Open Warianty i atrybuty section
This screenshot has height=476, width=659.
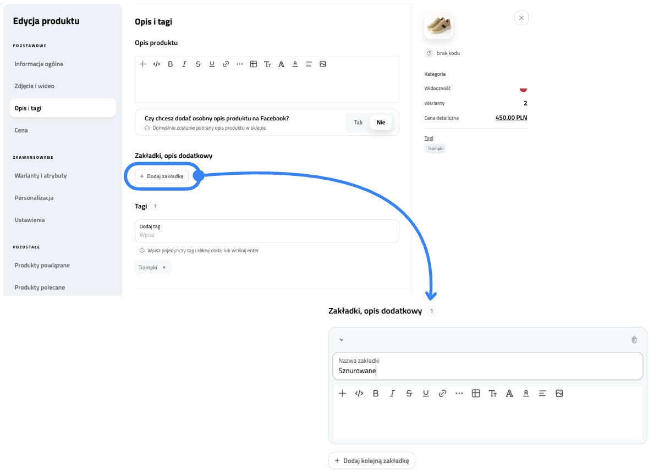coord(41,176)
